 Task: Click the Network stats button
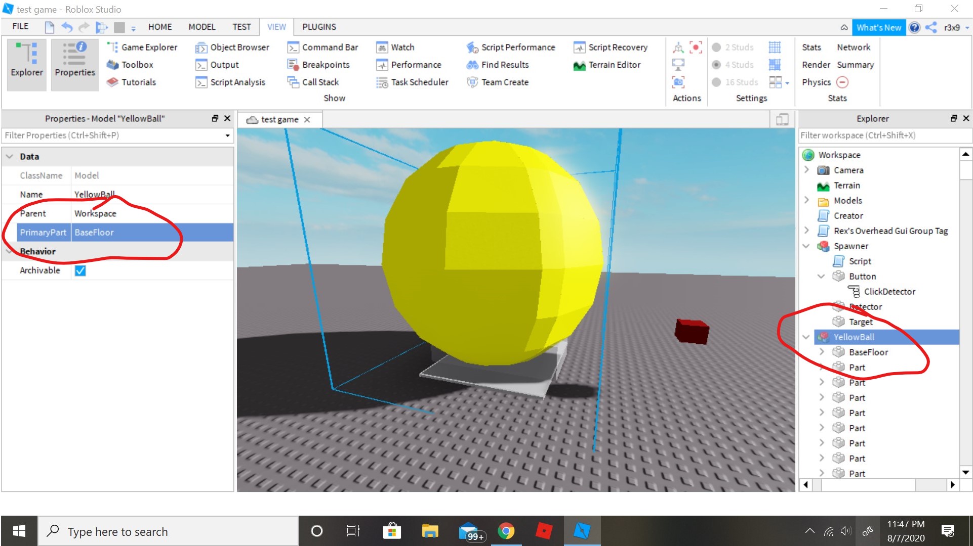[x=854, y=47]
